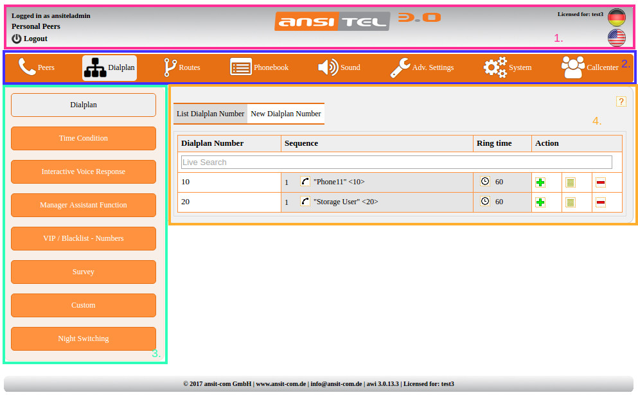Click the phone icon beside "Storage User" <20>

coord(305,201)
